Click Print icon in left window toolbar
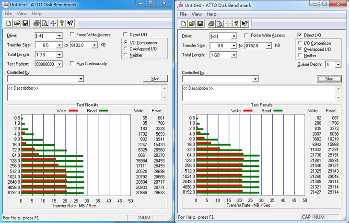This screenshot has width=349, height=223. [36, 23]
